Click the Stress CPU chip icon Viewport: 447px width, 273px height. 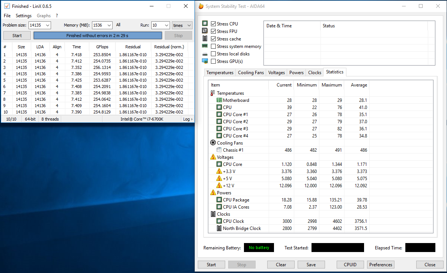click(x=205, y=23)
